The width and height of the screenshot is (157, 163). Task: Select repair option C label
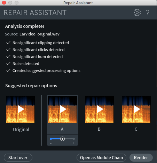click(x=136, y=129)
